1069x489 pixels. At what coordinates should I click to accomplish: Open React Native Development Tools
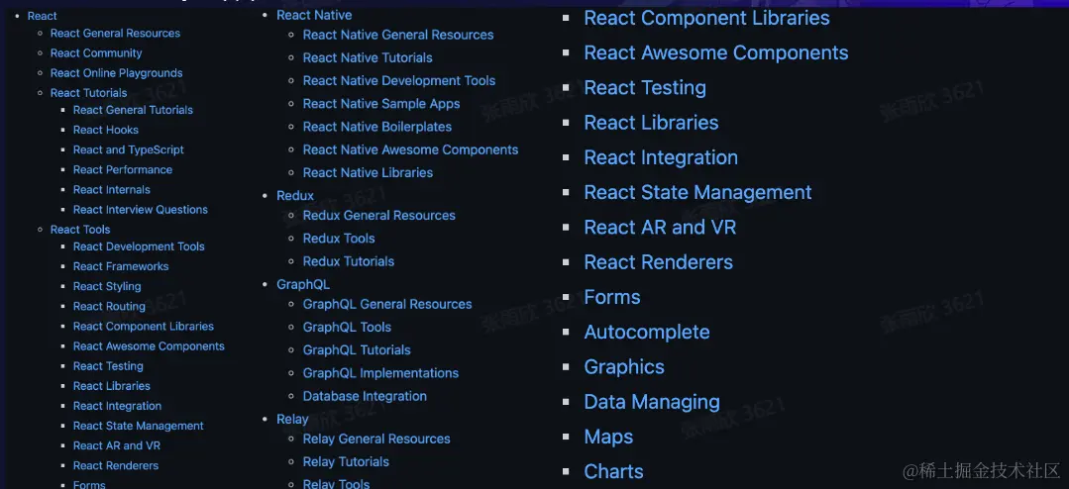tap(399, 80)
